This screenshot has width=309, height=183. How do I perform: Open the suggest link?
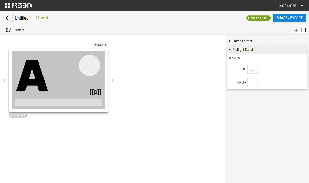291,5
